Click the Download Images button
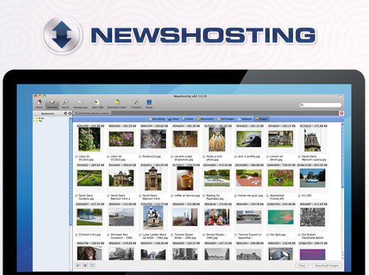The height and width of the screenshot is (275, 369). tap(326, 266)
